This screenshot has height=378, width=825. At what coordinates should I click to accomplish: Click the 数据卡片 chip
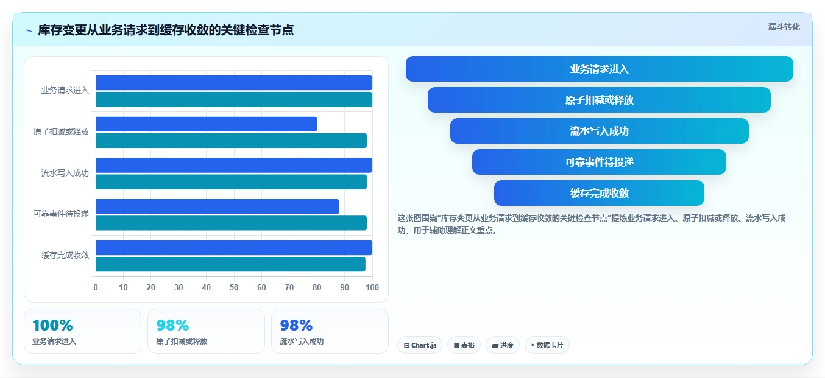coord(547,345)
